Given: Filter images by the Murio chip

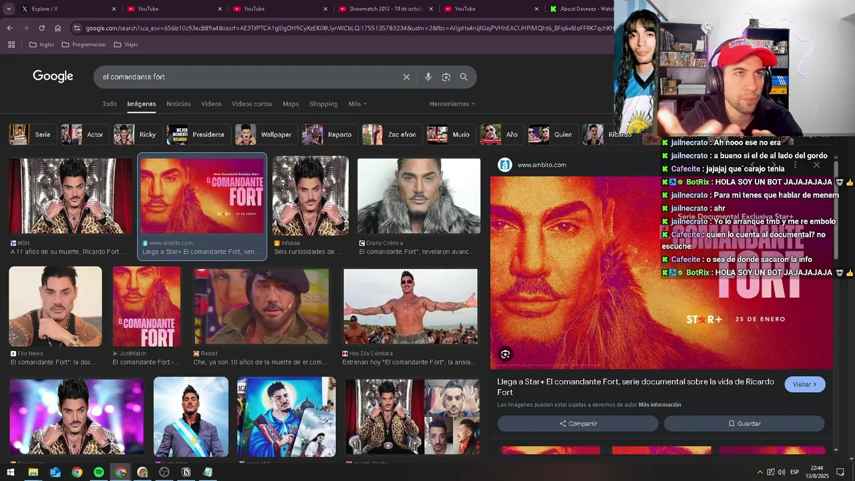Looking at the screenshot, I should tap(450, 134).
